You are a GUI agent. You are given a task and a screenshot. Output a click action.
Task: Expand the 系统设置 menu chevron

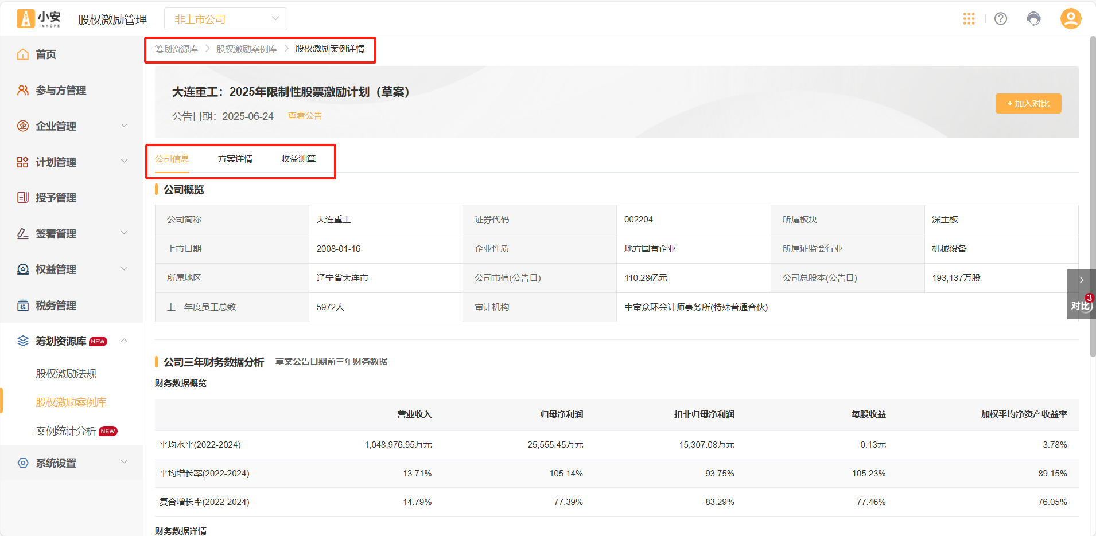coord(125,463)
